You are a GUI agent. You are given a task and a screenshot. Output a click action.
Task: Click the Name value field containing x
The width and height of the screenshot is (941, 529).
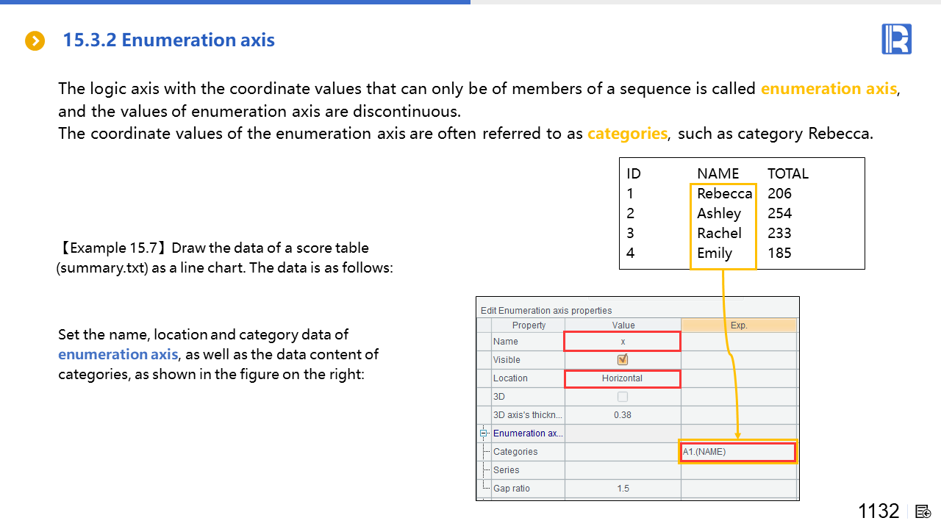(x=622, y=342)
